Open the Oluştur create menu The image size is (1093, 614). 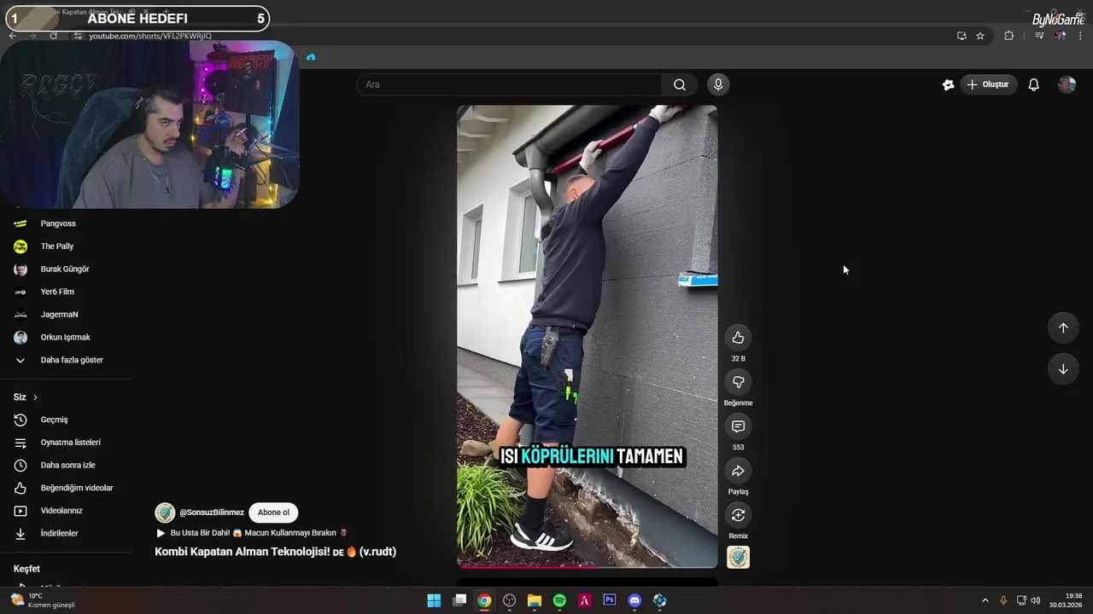pos(987,84)
